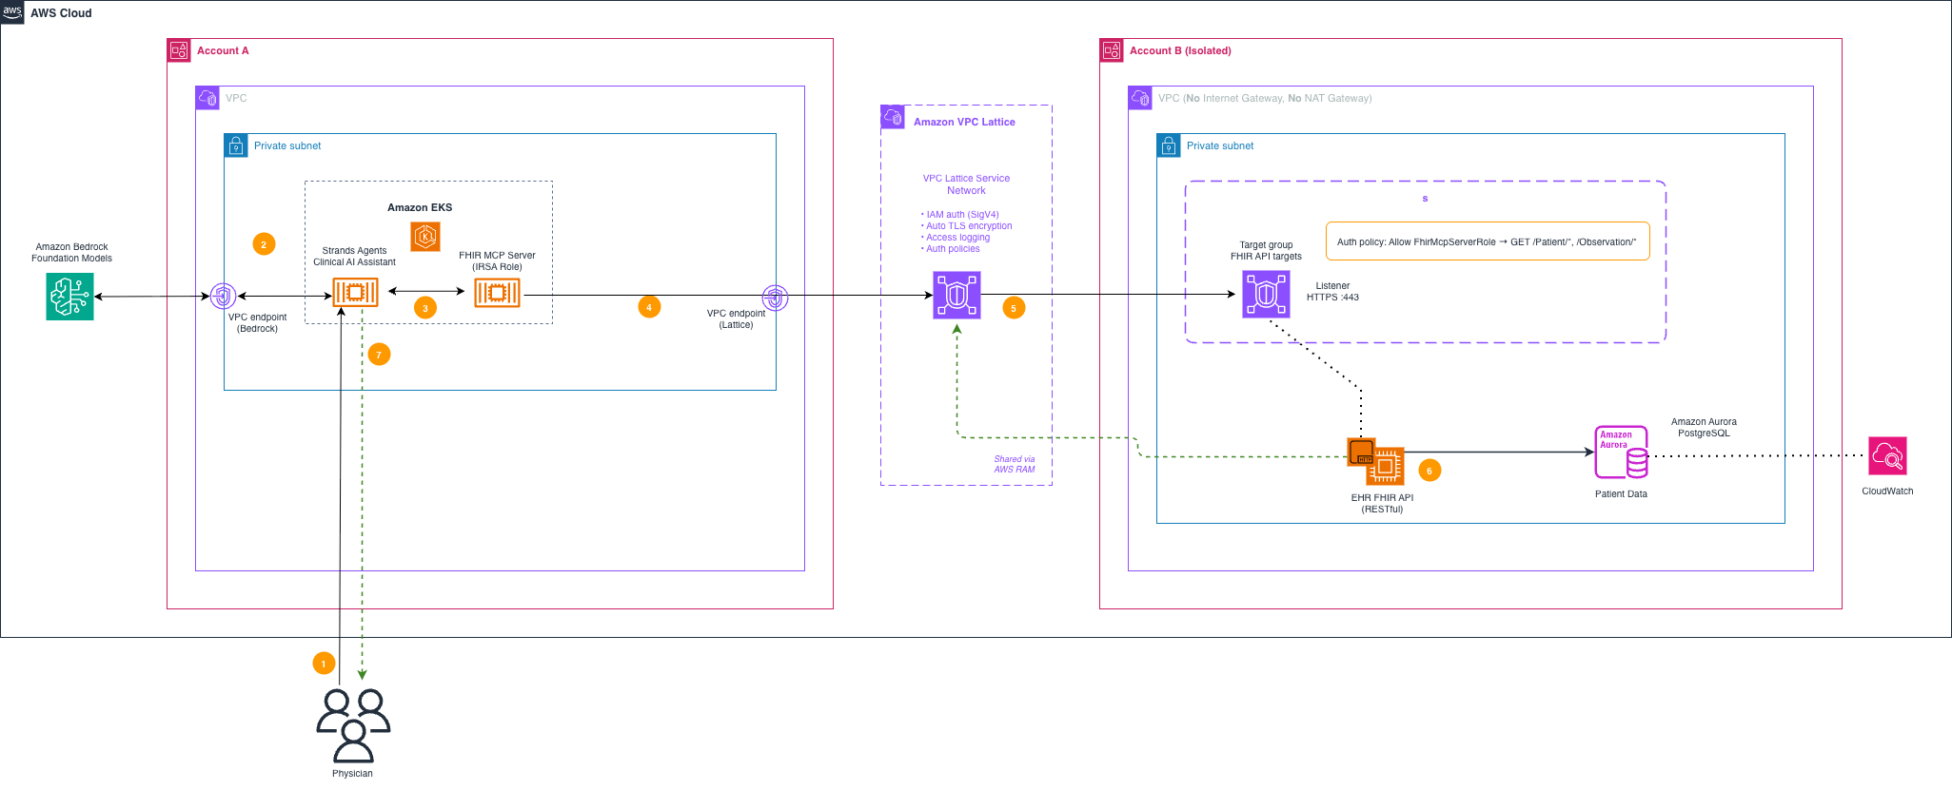This screenshot has width=1952, height=790.
Task: Click the 'Amazon Bedrock Foundation Models' label
Action: point(71,252)
